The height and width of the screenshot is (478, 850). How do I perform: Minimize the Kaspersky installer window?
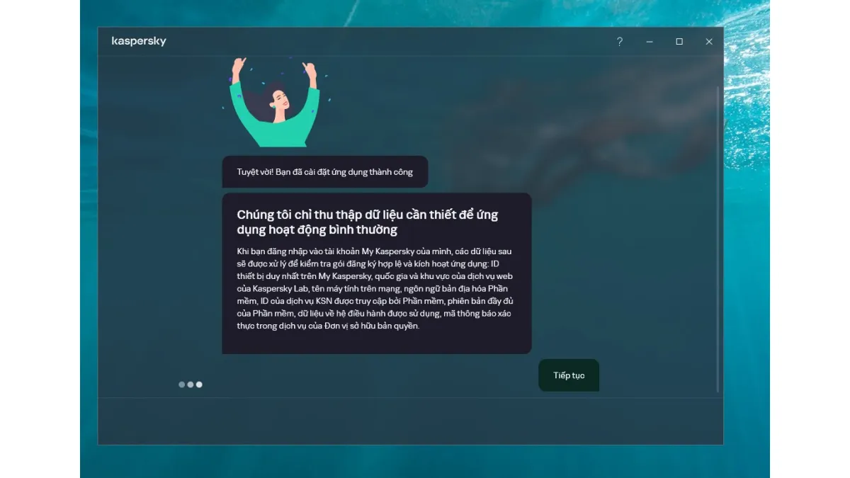(x=650, y=42)
